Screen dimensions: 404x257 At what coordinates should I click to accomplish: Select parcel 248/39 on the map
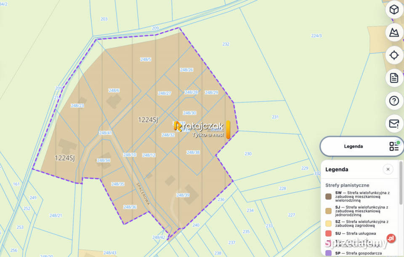[183, 195]
